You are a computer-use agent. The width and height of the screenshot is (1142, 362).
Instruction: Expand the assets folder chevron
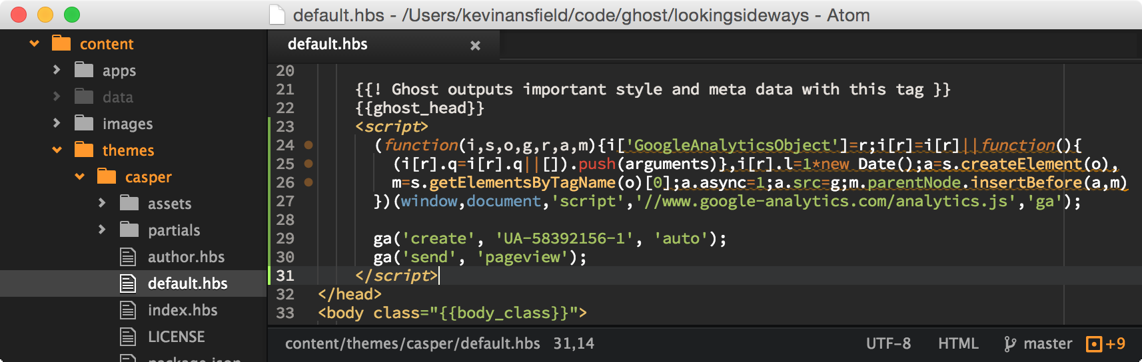[102, 203]
